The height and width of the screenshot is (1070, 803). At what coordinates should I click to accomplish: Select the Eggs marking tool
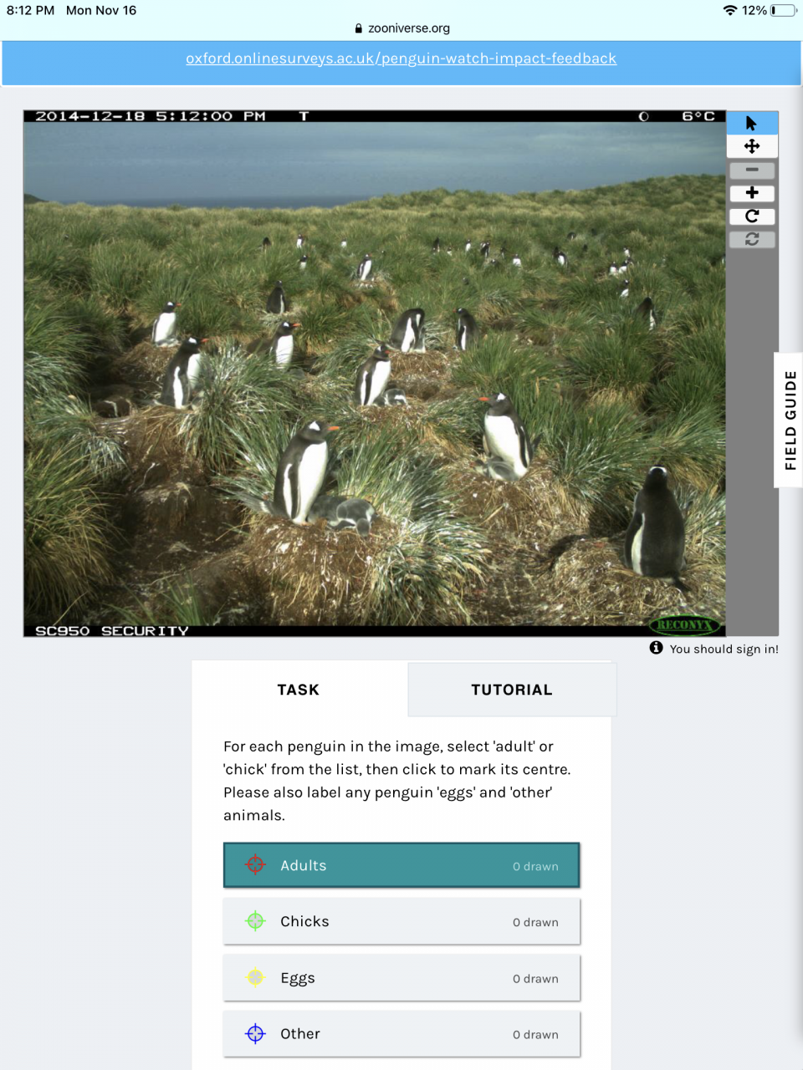coord(401,977)
